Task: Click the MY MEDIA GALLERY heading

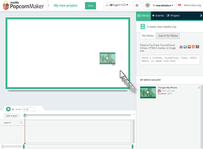Action: pyautogui.click(x=150, y=80)
